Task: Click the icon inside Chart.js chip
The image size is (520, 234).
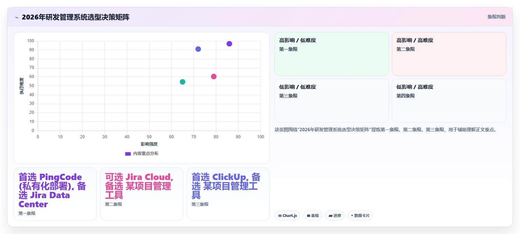Action: click(x=280, y=216)
